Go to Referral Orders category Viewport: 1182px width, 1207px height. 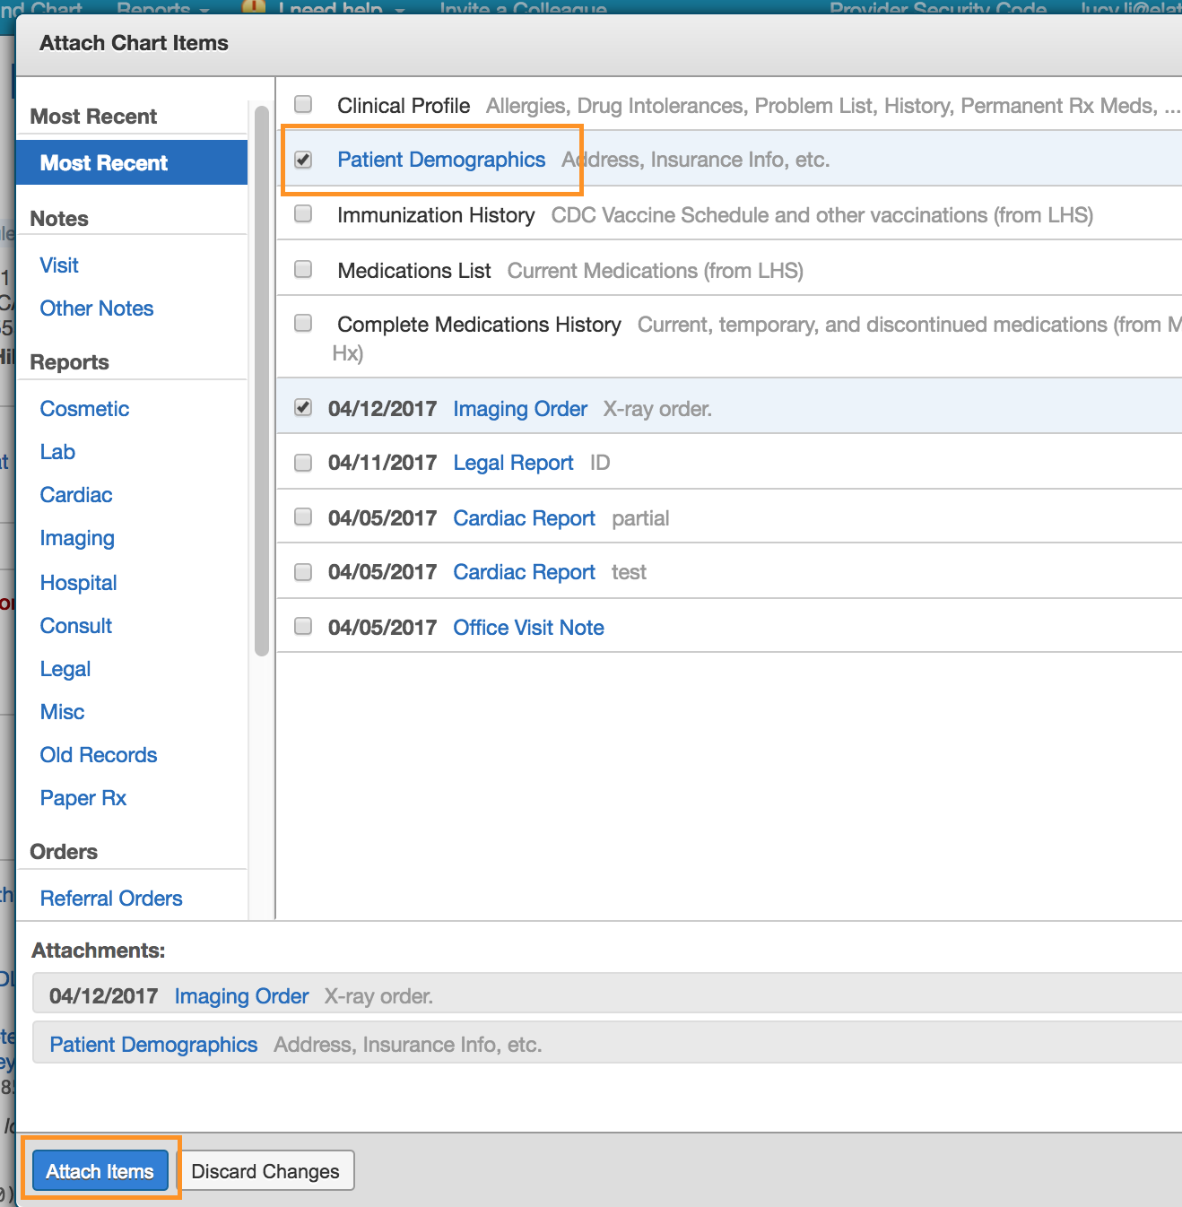pos(111,899)
